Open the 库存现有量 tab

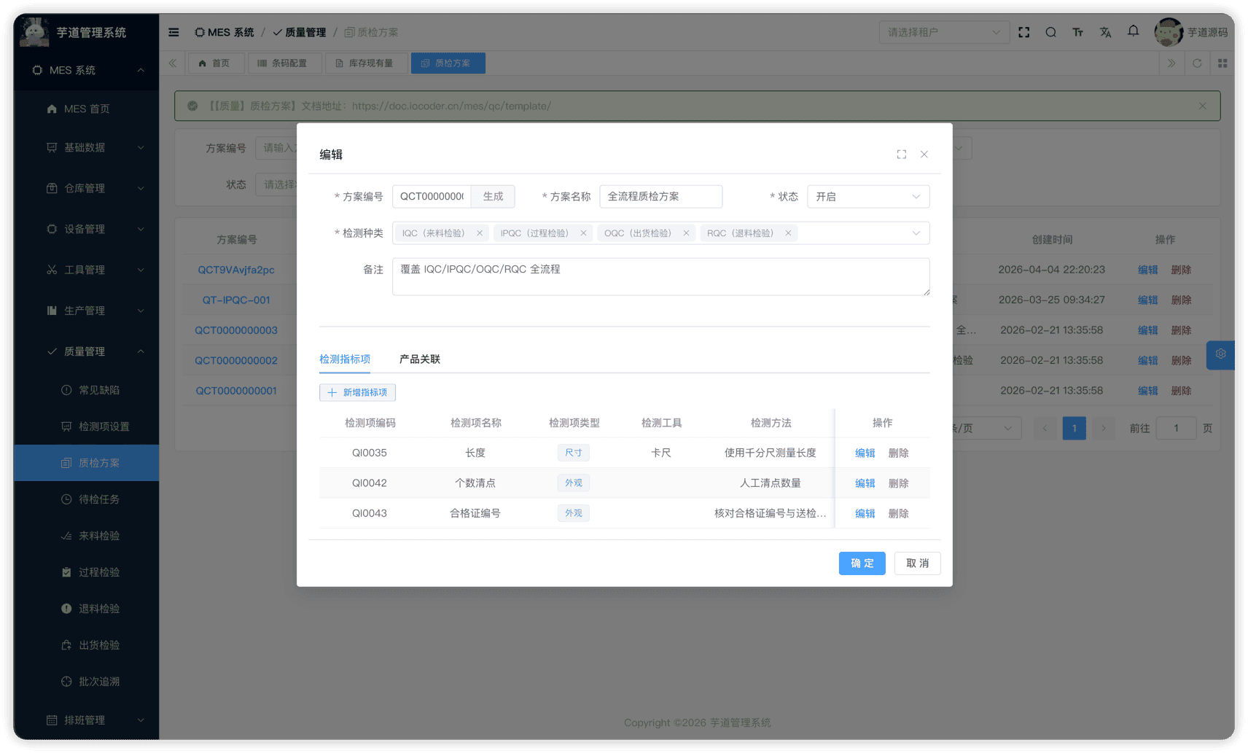pos(366,63)
